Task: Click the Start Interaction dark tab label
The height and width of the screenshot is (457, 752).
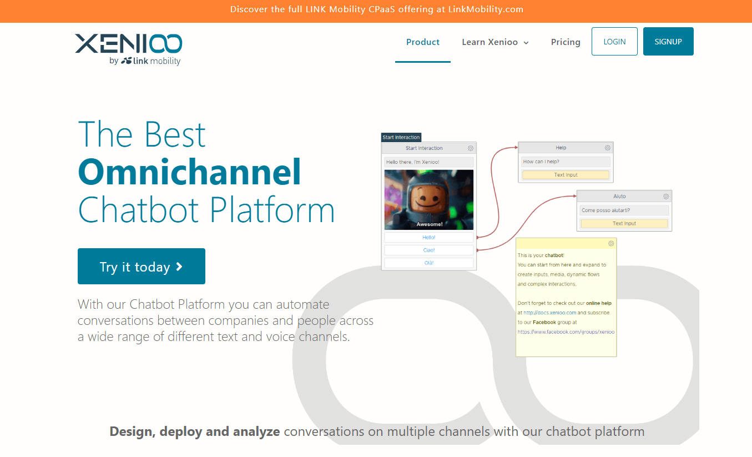Action: pos(401,137)
